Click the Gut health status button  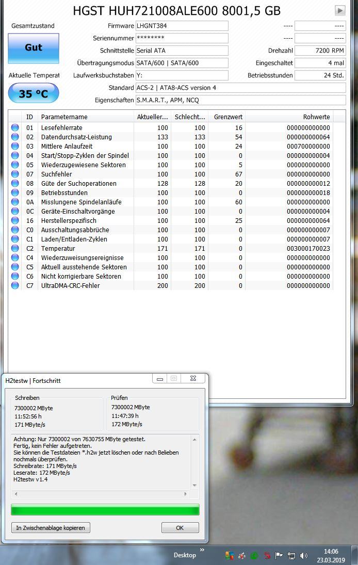[34, 49]
